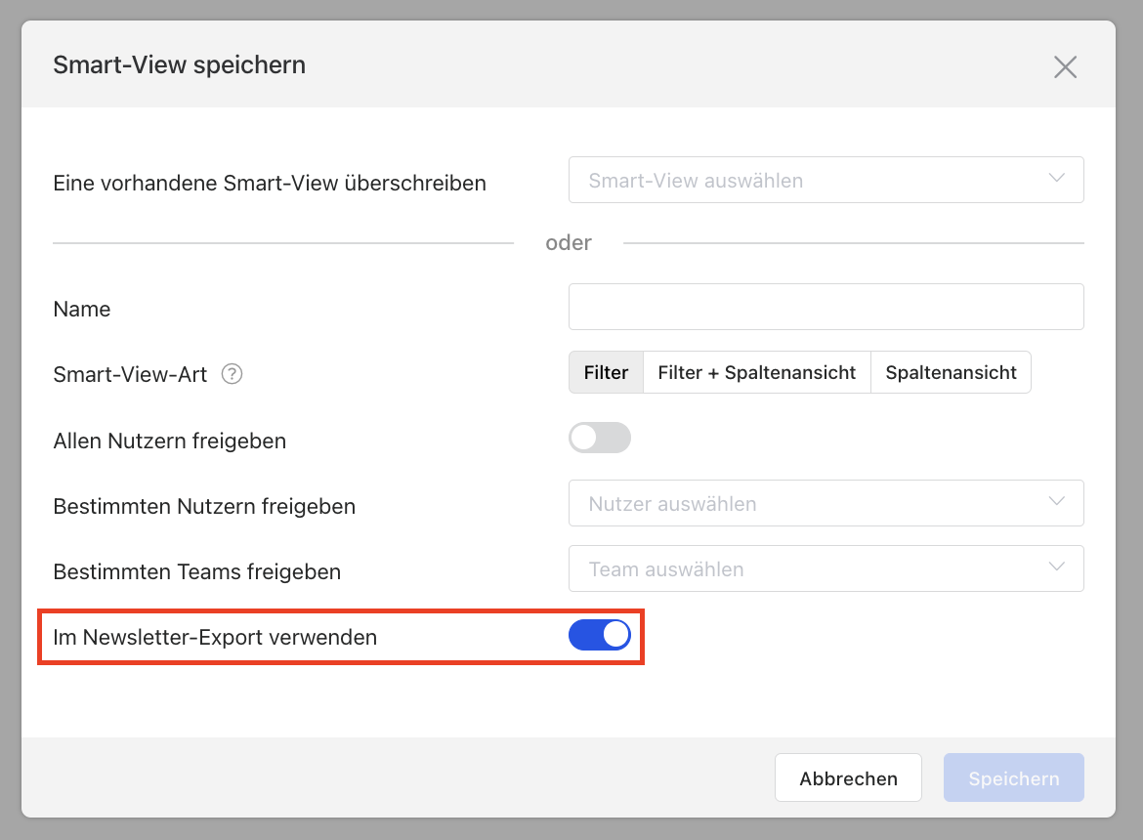This screenshot has width=1143, height=840.
Task: Click the Im Newsletter-Export verwenden label
Action: click(215, 638)
